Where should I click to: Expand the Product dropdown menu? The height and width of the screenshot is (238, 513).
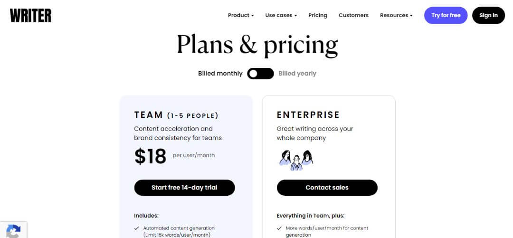(241, 15)
